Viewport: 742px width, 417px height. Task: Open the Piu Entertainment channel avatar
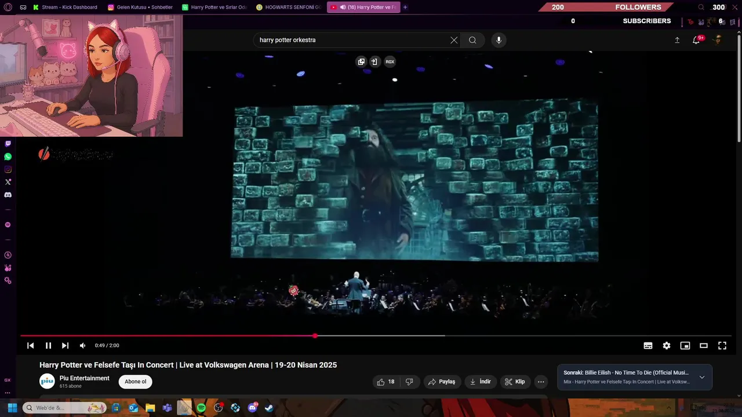(47, 381)
